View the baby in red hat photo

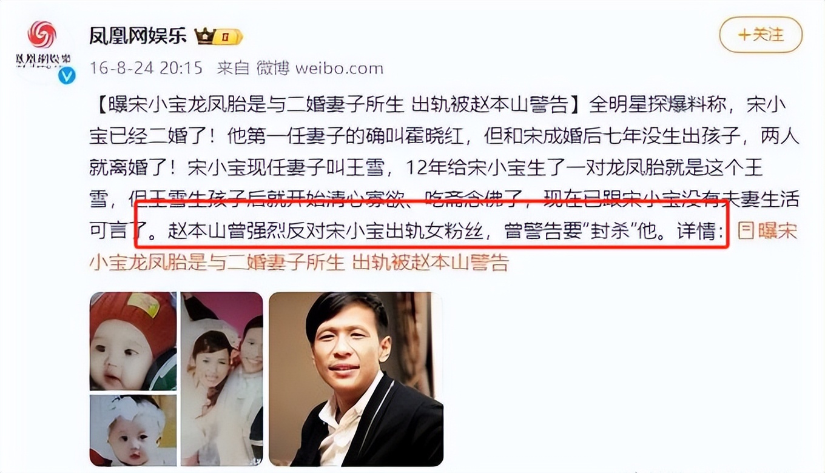tap(133, 341)
